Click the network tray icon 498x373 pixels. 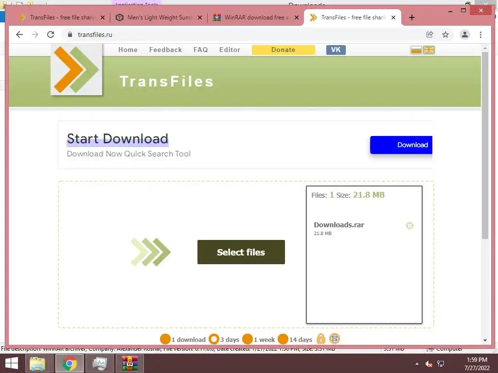[441, 364]
